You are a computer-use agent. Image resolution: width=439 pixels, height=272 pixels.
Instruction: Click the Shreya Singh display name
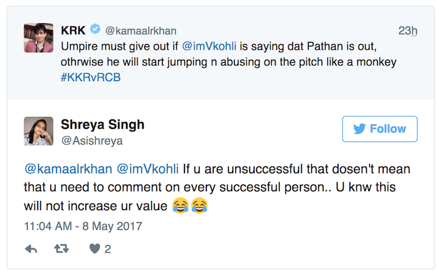pos(103,124)
